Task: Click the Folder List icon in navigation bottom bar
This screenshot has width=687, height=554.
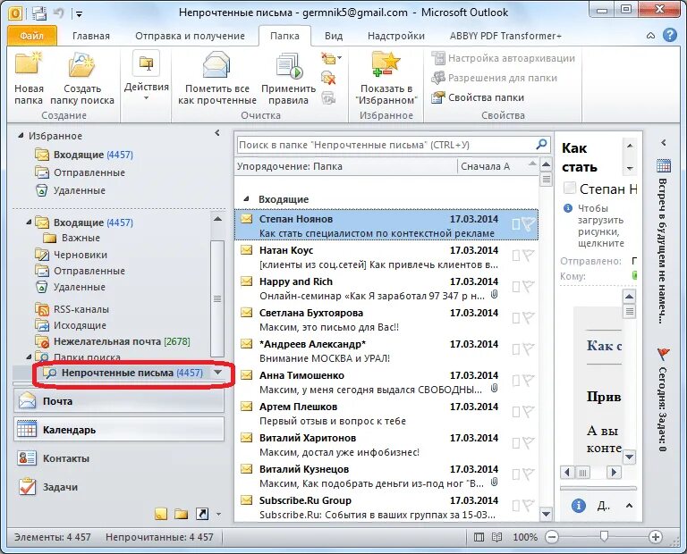Action: 181,514
